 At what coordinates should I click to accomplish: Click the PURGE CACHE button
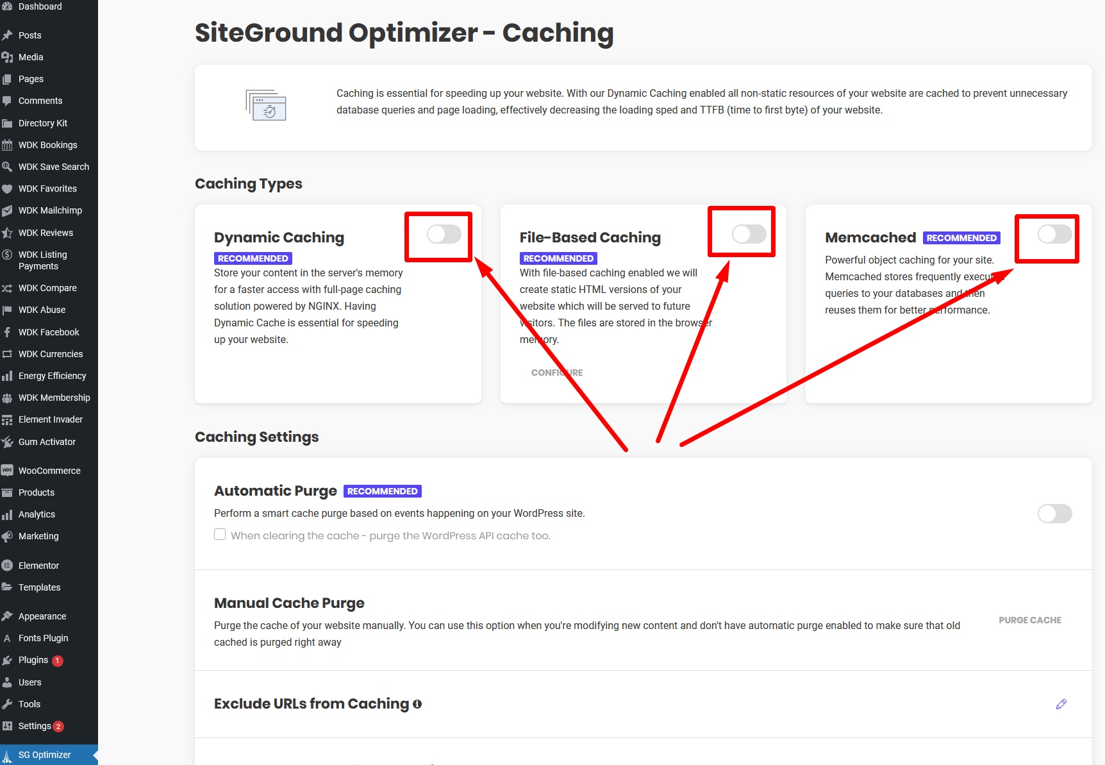(x=1030, y=620)
